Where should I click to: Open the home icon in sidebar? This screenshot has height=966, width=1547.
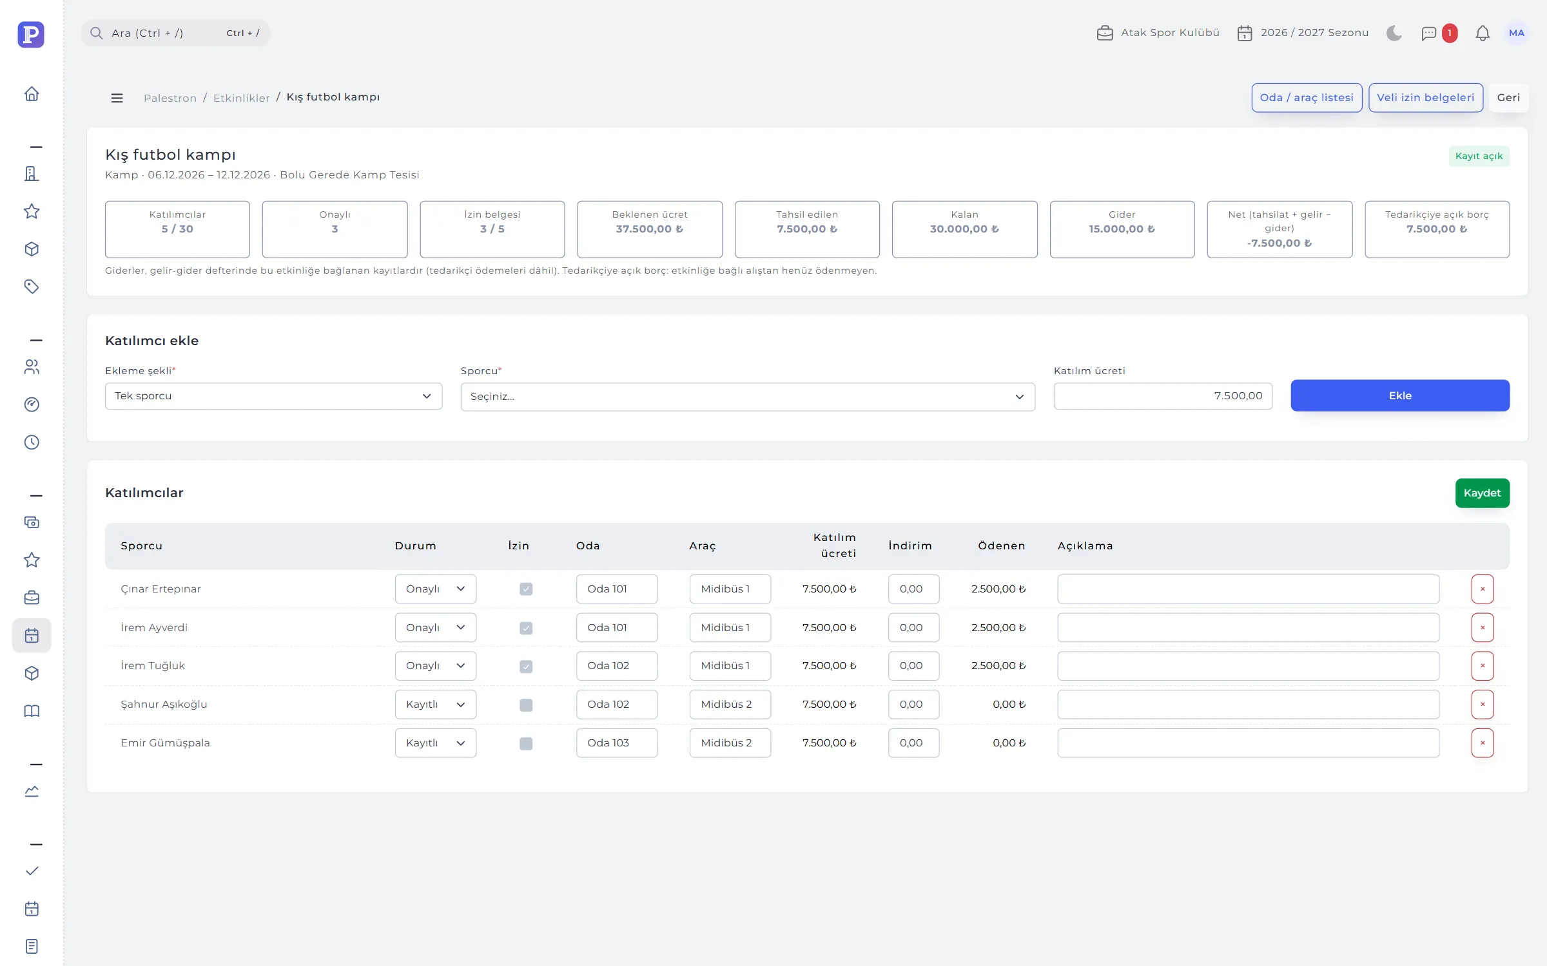pos(32,94)
